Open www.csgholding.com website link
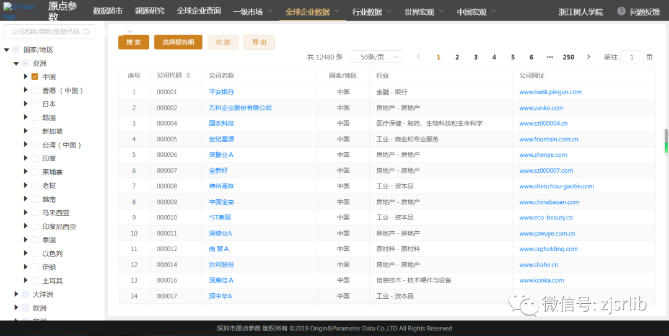This screenshot has width=669, height=336. click(548, 249)
